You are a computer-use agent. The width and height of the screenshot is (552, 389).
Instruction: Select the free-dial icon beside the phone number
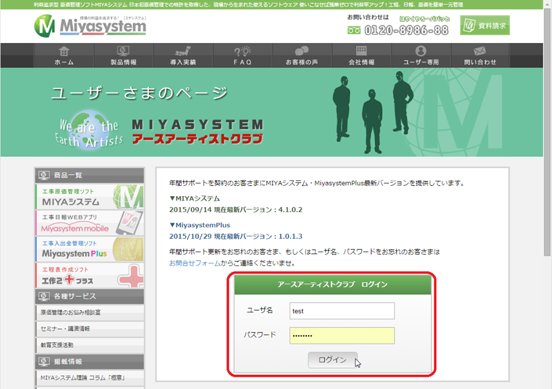(354, 30)
